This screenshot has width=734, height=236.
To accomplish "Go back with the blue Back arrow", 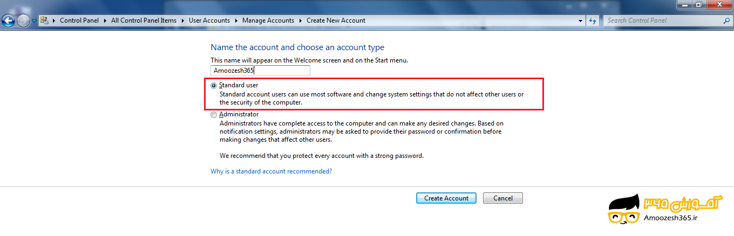I will pos(8,21).
